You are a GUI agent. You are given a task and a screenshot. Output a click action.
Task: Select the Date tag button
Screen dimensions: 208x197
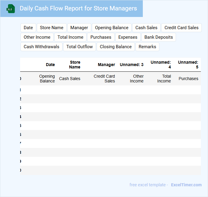(x=28, y=28)
